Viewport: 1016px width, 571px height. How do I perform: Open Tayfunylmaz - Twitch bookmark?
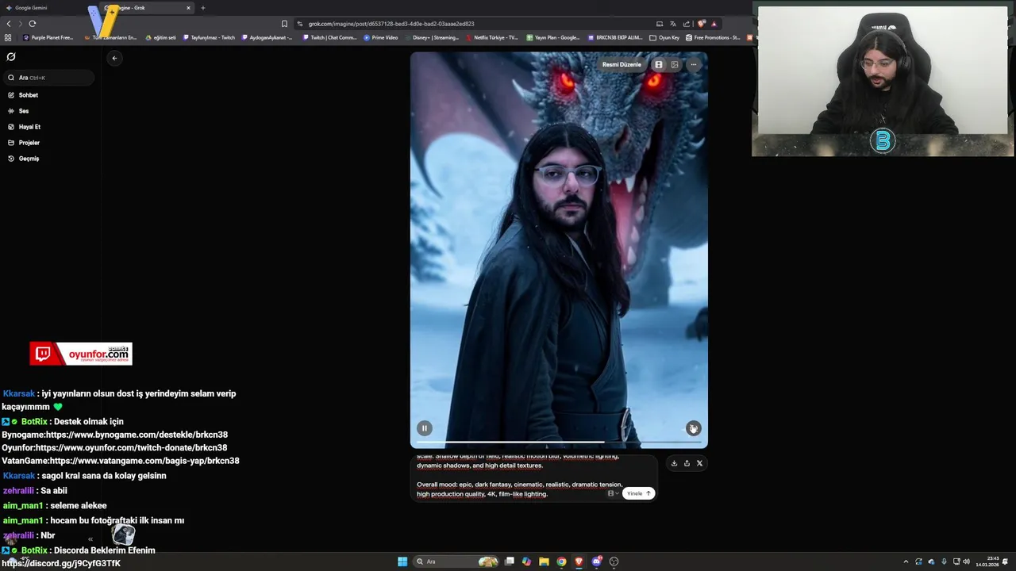209,37
